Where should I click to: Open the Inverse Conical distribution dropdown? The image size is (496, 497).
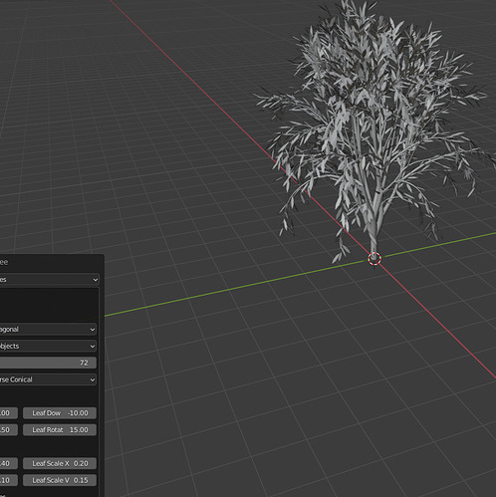[48, 379]
